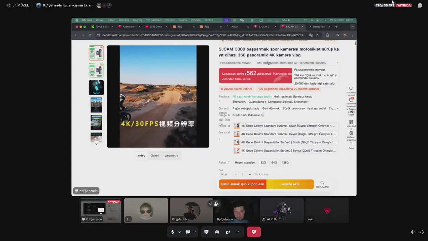Expand the review summary chevron beside 194 kişi

(337, 63)
